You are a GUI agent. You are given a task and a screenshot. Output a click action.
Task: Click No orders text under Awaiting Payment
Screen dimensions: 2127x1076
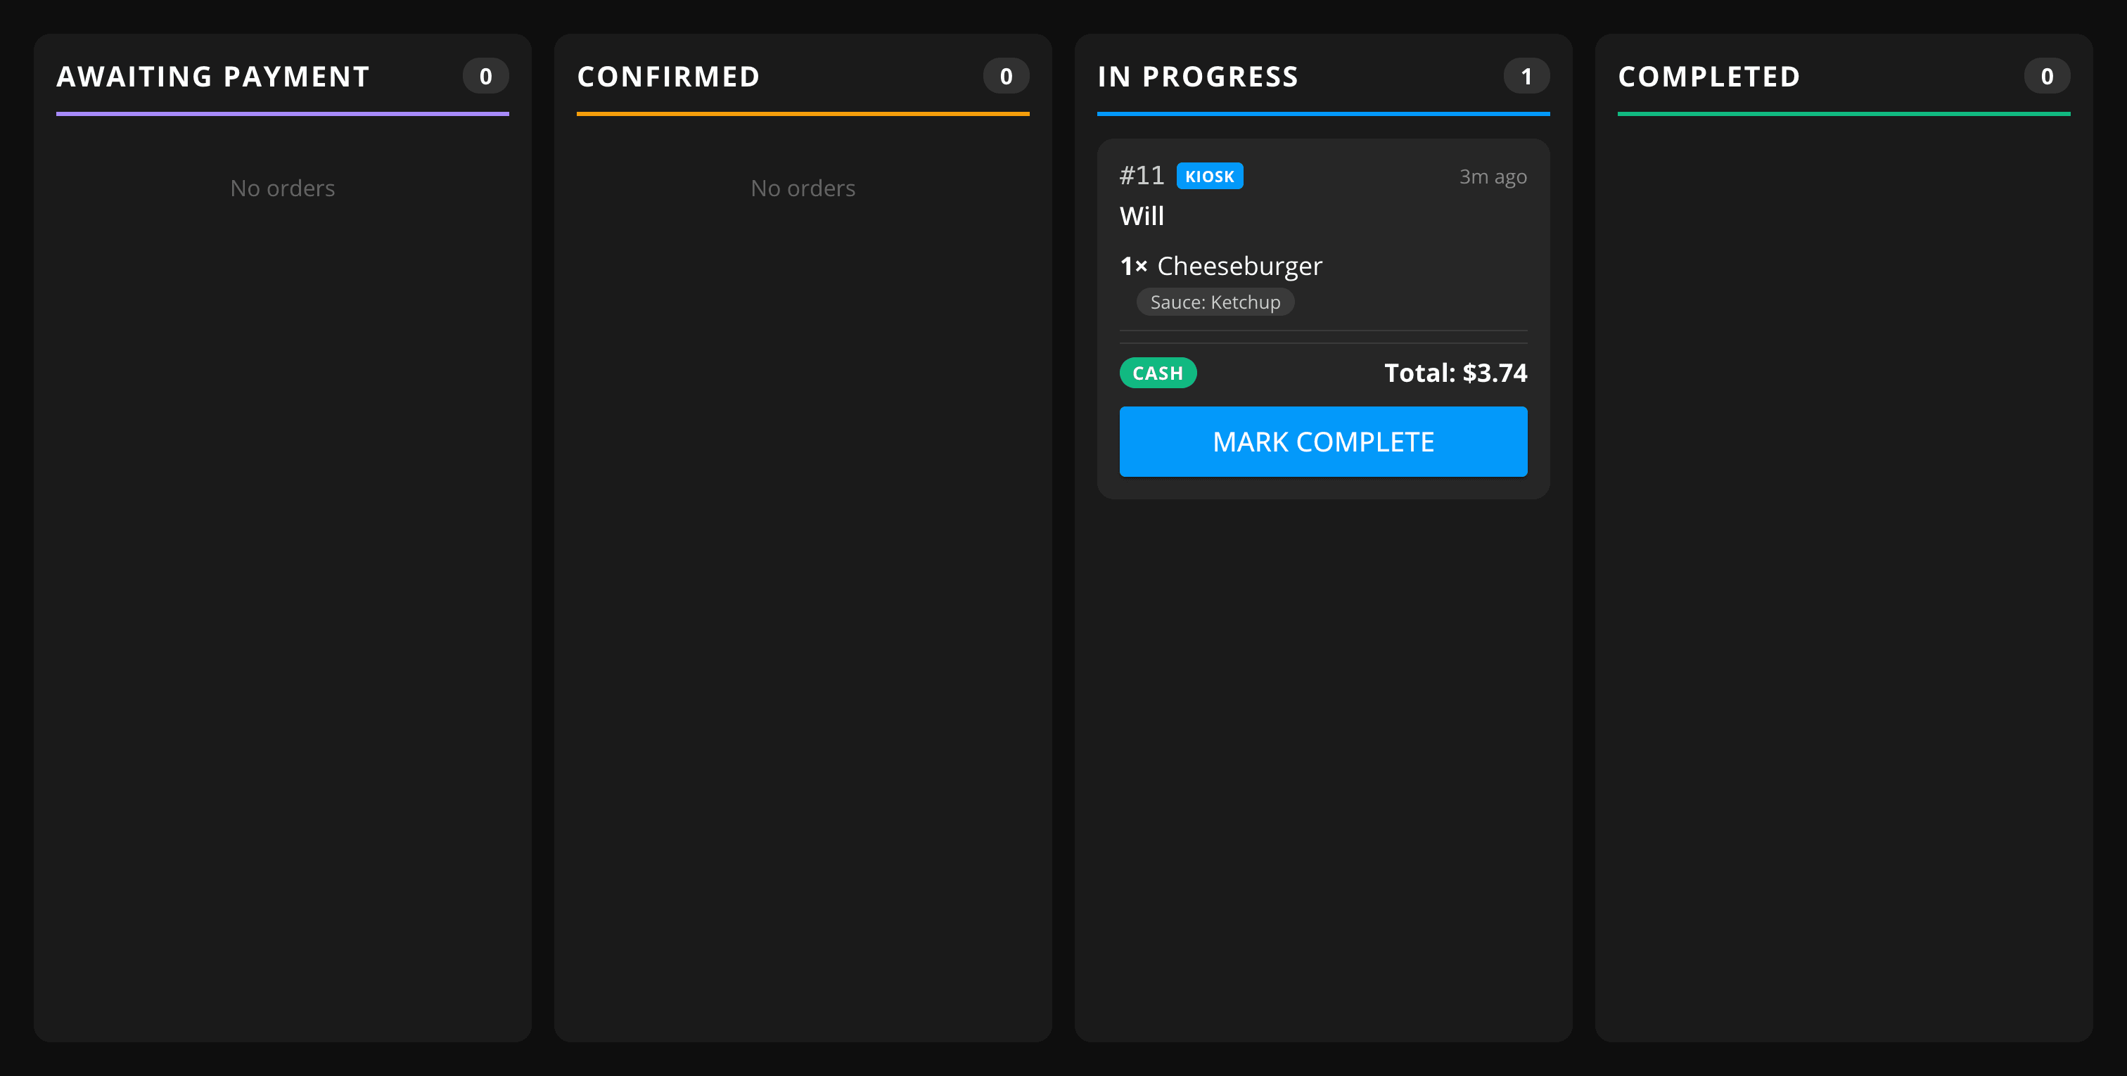(282, 188)
